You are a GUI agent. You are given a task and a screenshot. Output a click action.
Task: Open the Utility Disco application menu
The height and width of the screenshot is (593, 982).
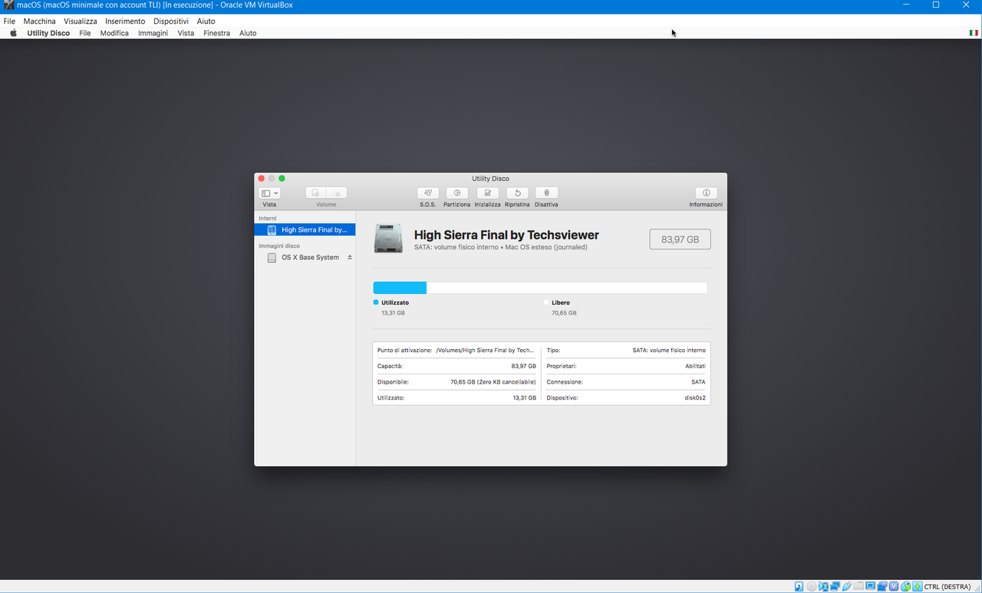(x=48, y=33)
